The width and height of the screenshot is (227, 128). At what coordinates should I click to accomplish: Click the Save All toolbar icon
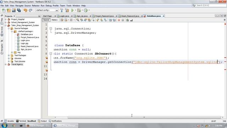tap(19, 10)
